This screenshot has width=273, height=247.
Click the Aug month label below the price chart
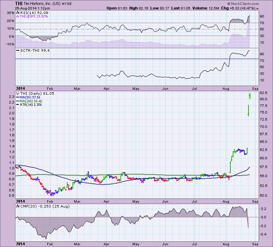pyautogui.click(x=226, y=202)
